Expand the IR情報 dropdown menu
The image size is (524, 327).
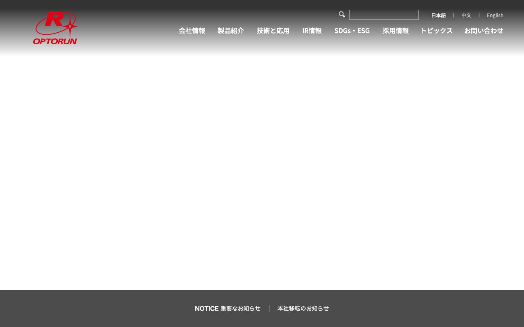[x=312, y=31]
